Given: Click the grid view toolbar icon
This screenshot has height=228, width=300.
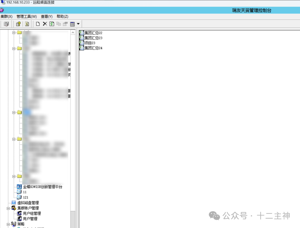Looking at the screenshot, I should (72, 24).
